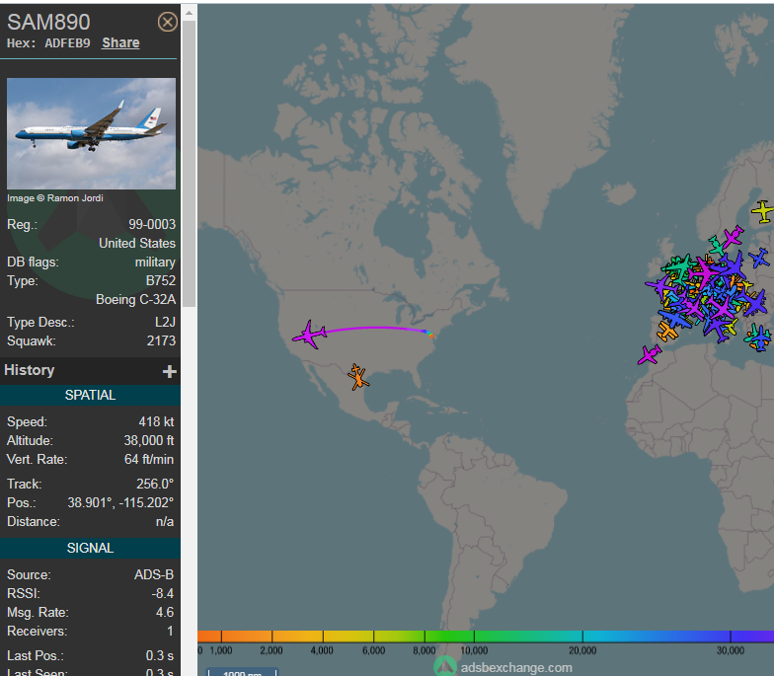Select the orange aircraft icon over Spain

coord(667,331)
